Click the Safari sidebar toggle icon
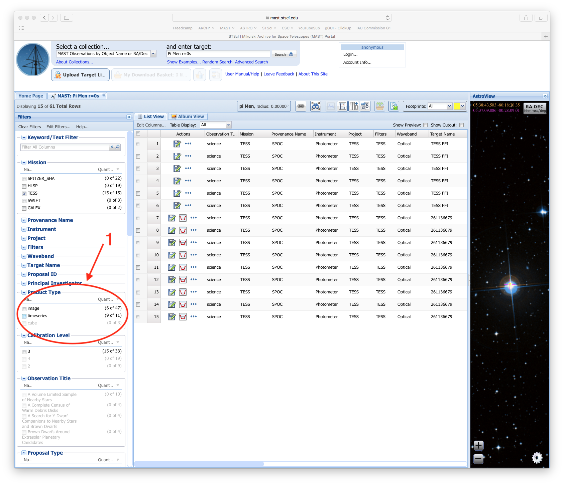 tap(67, 18)
